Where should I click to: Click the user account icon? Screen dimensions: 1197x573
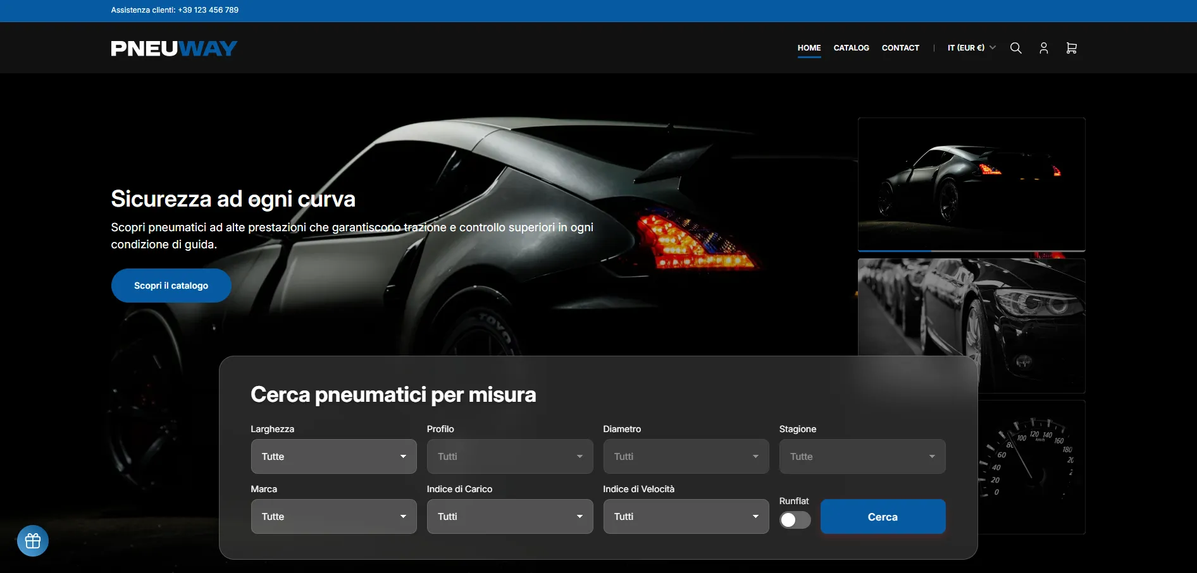pyautogui.click(x=1043, y=48)
